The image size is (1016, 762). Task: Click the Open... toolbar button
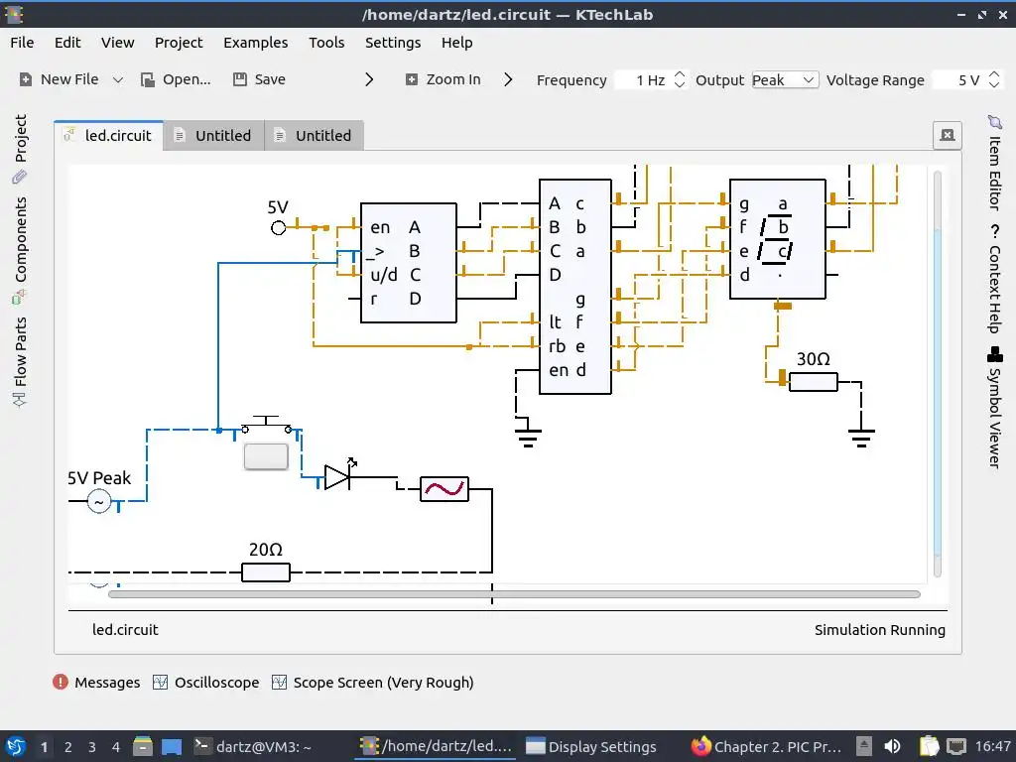pyautogui.click(x=177, y=79)
